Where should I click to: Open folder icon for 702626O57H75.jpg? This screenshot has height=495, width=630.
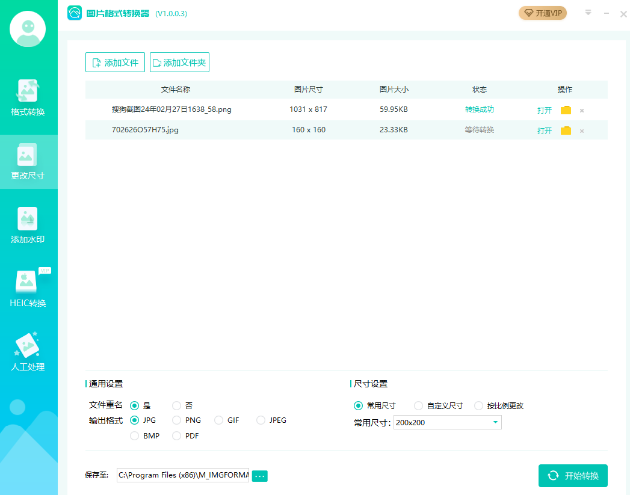pyautogui.click(x=566, y=131)
